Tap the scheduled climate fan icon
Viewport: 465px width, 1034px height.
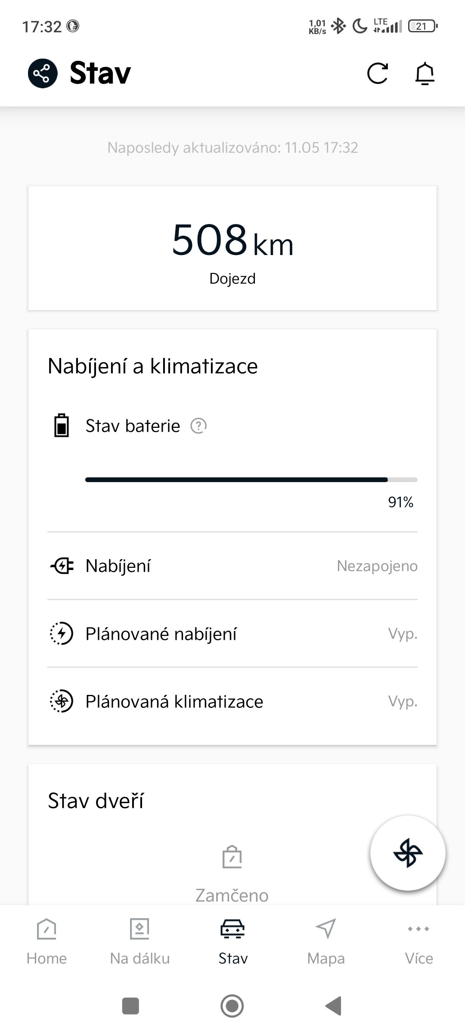[x=62, y=701]
